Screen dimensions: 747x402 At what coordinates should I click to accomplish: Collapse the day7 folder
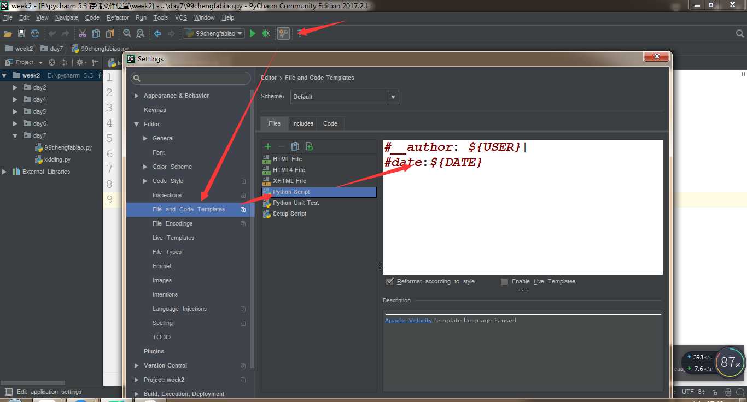click(x=15, y=135)
